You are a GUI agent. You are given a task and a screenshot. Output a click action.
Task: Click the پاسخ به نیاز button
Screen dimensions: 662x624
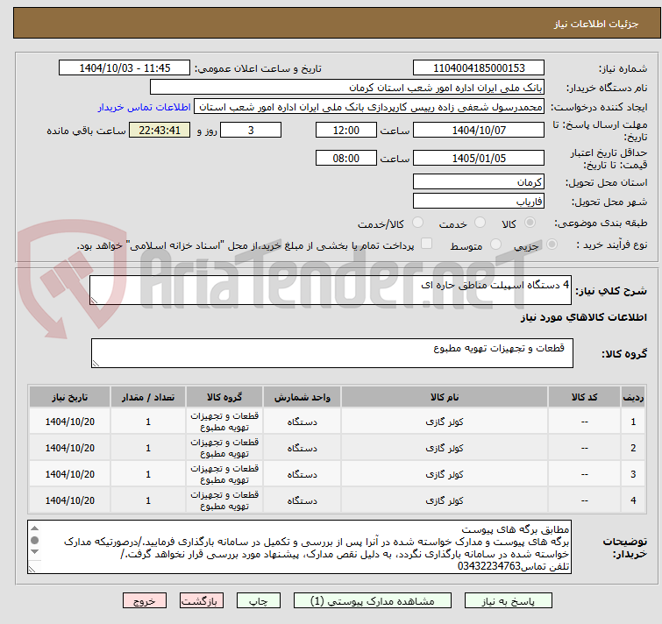(508, 601)
